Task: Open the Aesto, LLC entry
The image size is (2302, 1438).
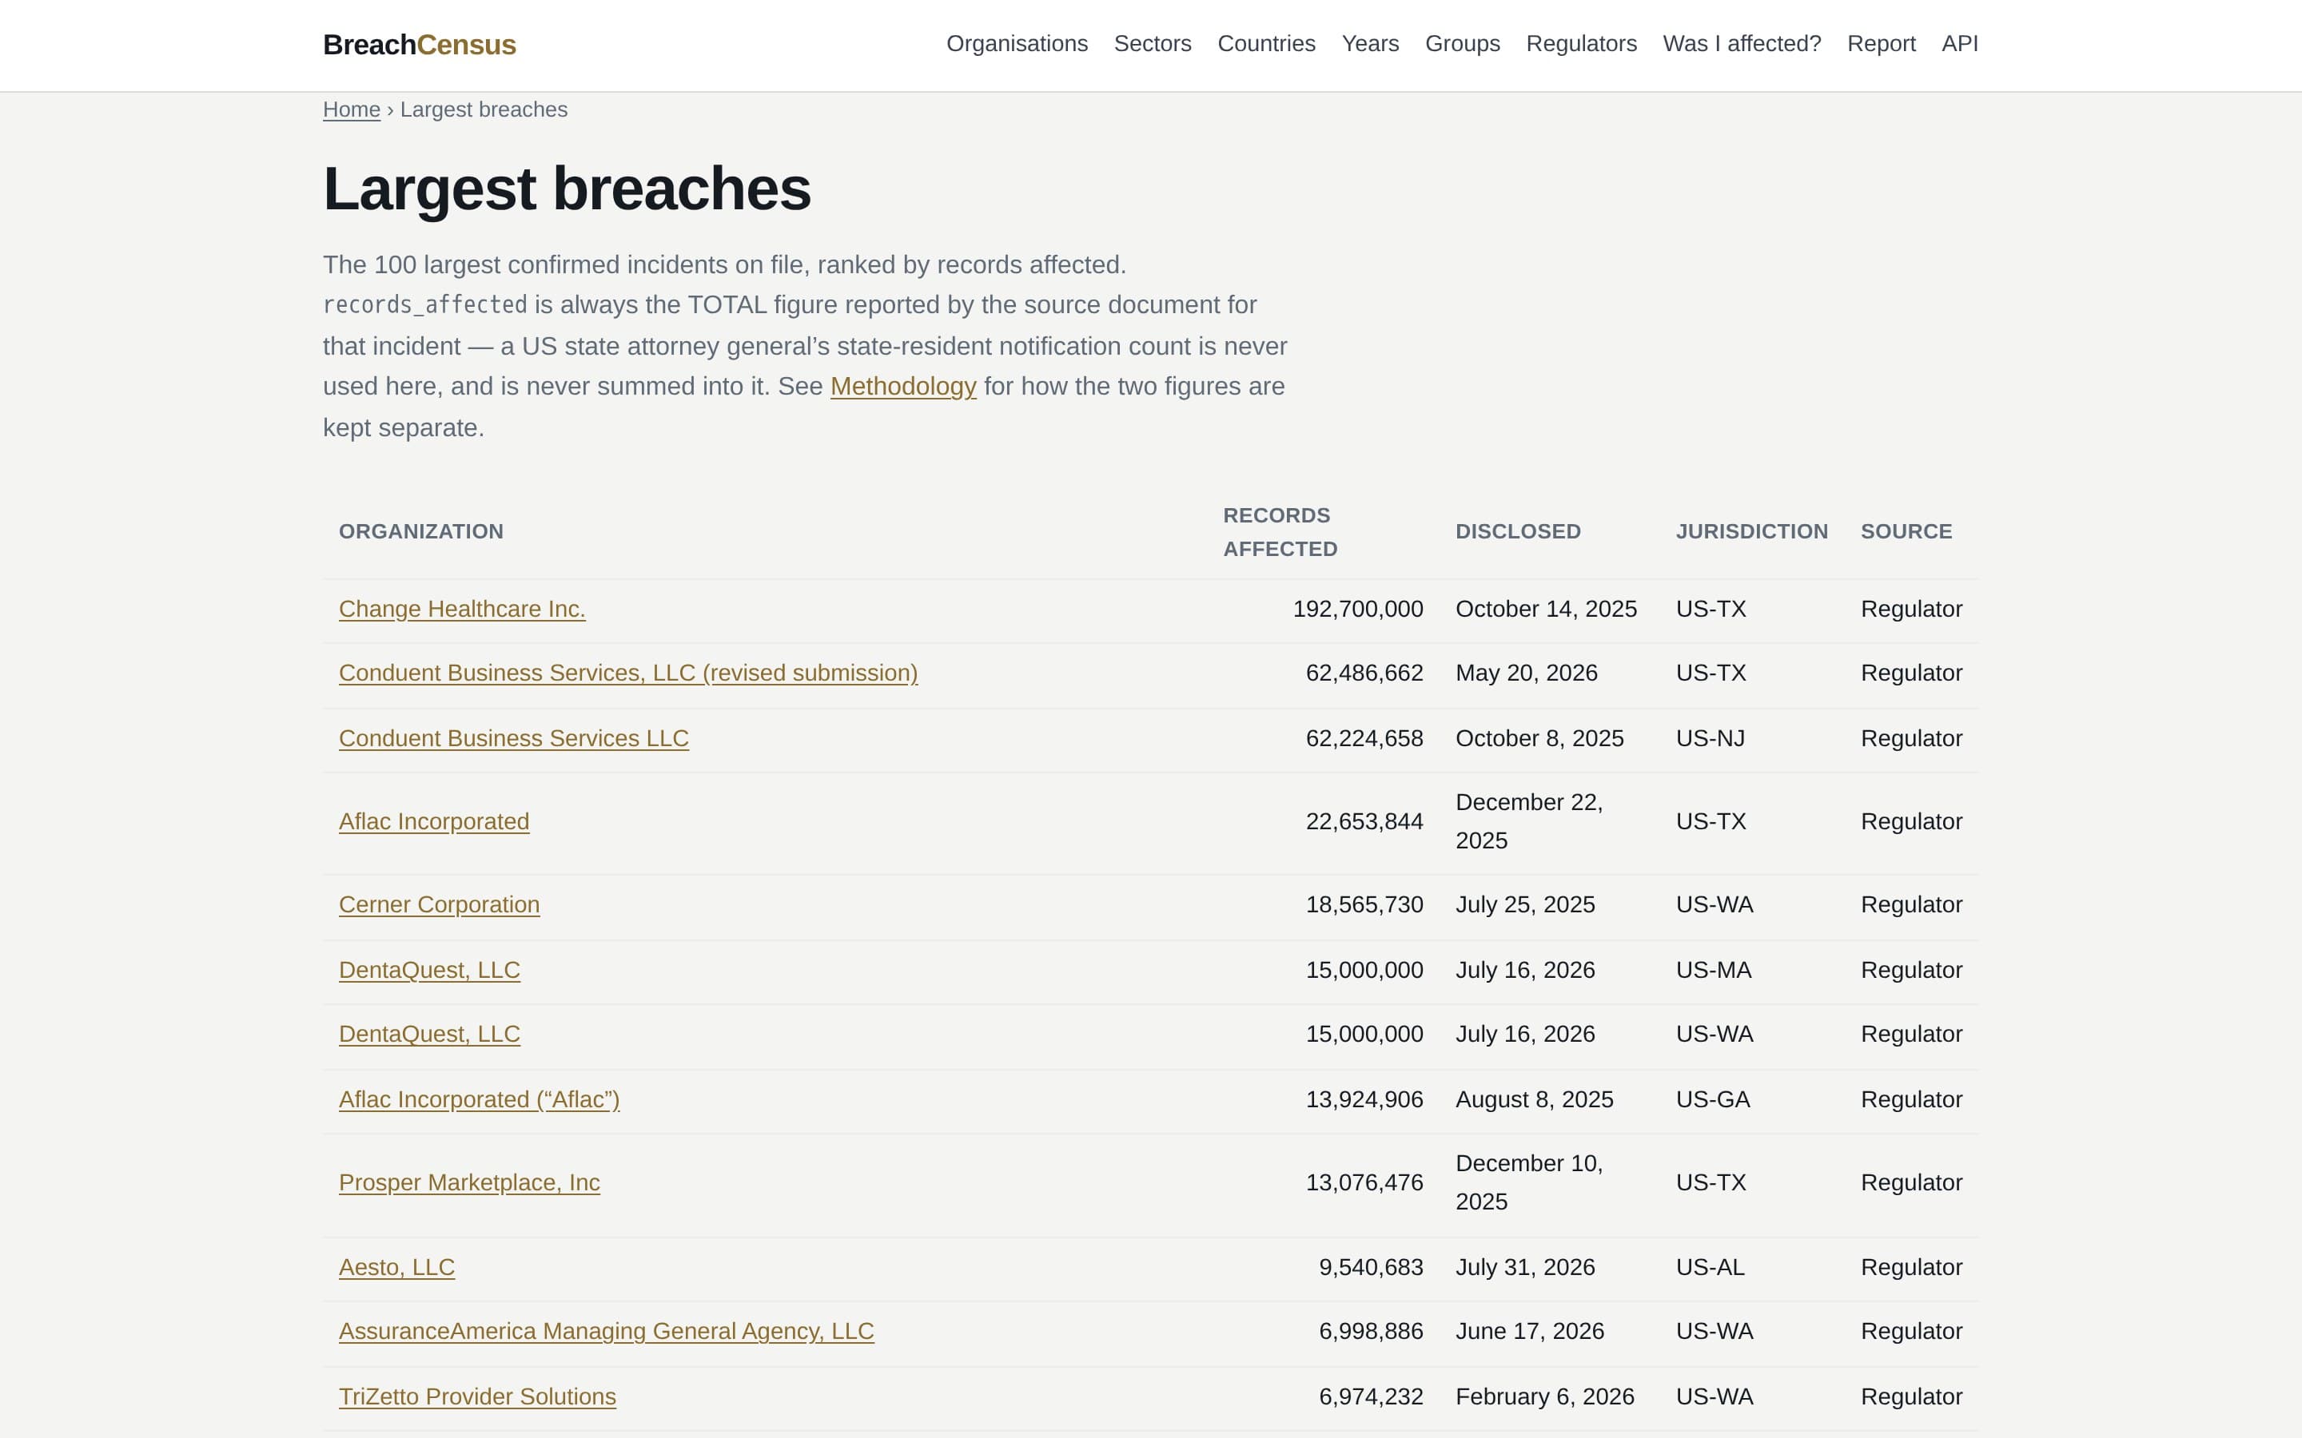Action: [x=396, y=1267]
